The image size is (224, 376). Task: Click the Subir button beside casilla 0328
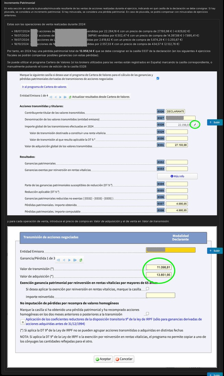[x=215, y=122]
